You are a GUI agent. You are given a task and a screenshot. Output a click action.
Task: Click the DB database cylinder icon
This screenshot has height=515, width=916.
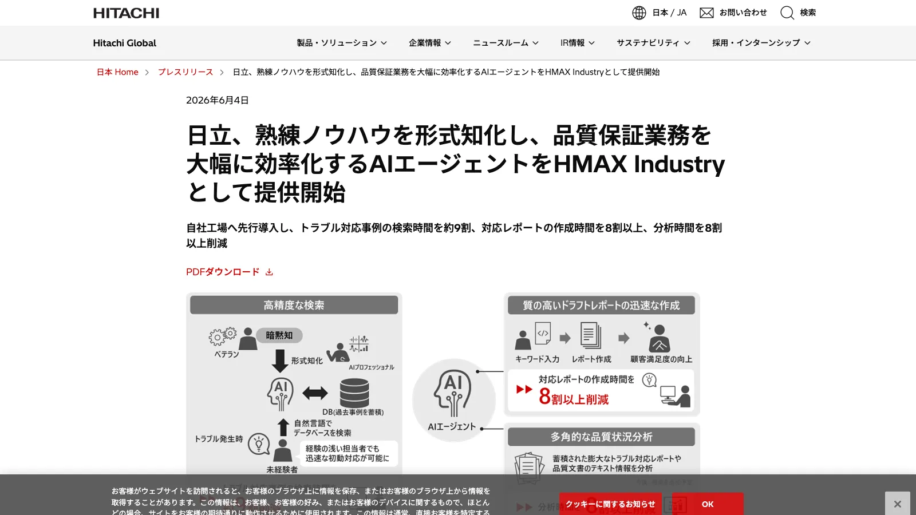click(354, 393)
